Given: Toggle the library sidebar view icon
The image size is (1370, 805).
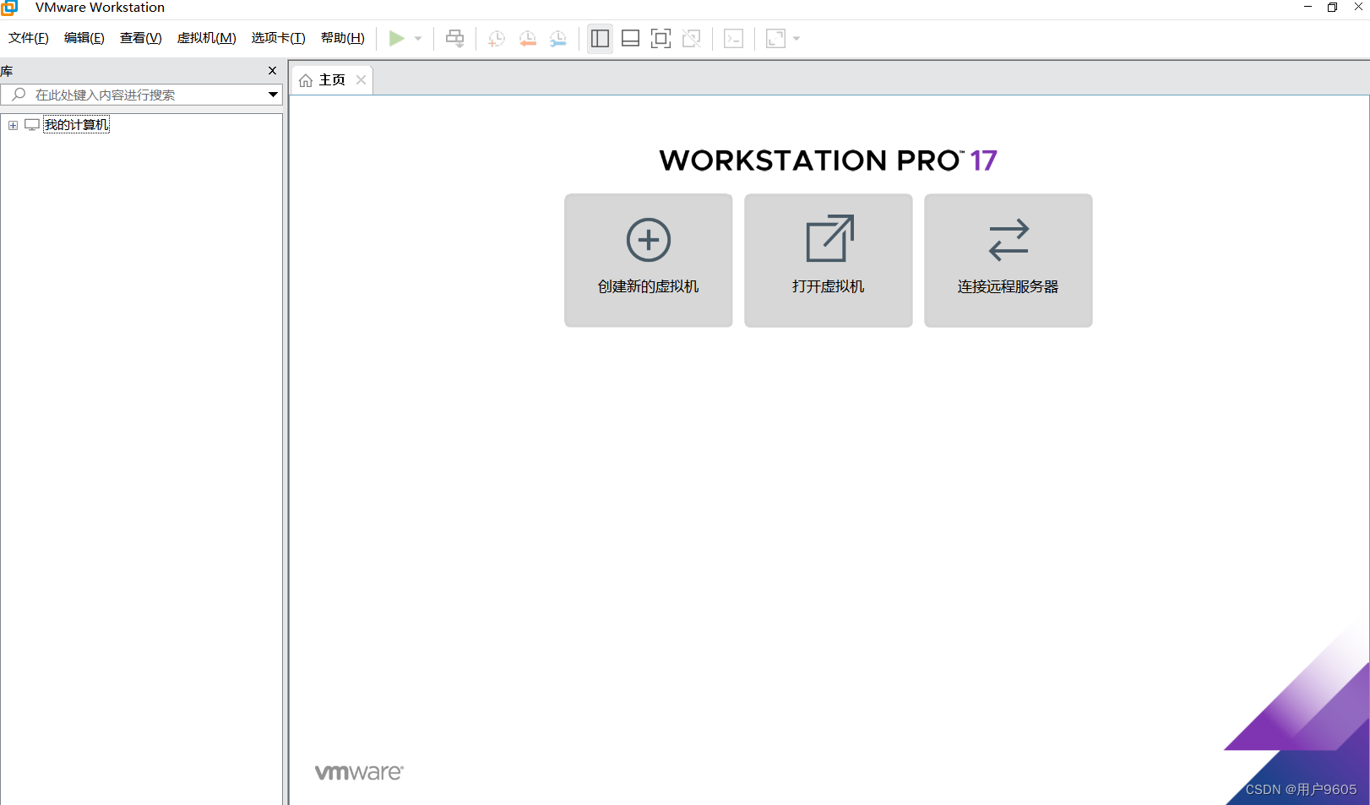Looking at the screenshot, I should pyautogui.click(x=600, y=38).
